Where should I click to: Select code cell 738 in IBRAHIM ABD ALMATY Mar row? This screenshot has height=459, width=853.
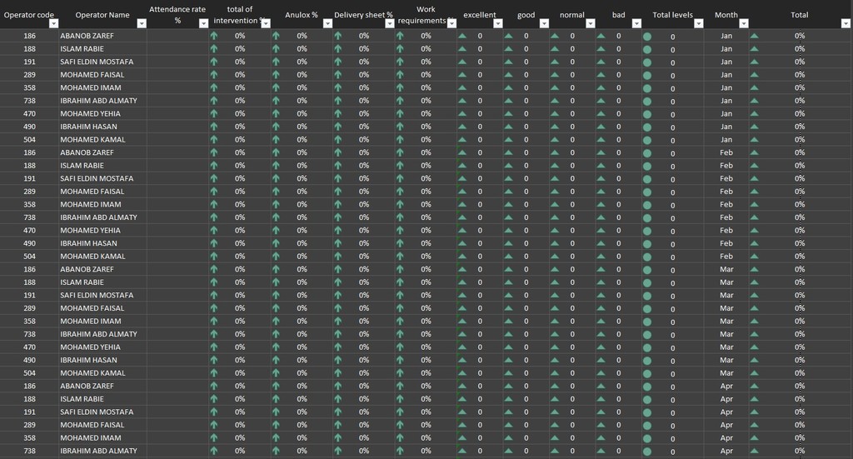click(29, 334)
